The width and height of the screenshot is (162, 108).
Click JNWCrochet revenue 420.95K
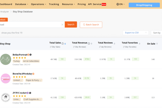coord(78,97)
